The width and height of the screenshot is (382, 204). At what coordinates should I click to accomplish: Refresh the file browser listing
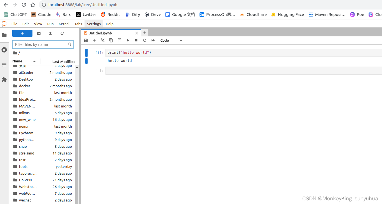click(62, 33)
